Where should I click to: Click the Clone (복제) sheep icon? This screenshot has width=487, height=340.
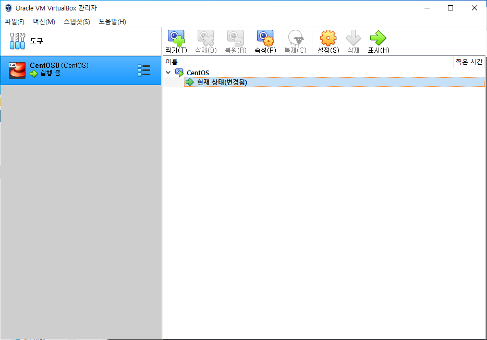[295, 38]
